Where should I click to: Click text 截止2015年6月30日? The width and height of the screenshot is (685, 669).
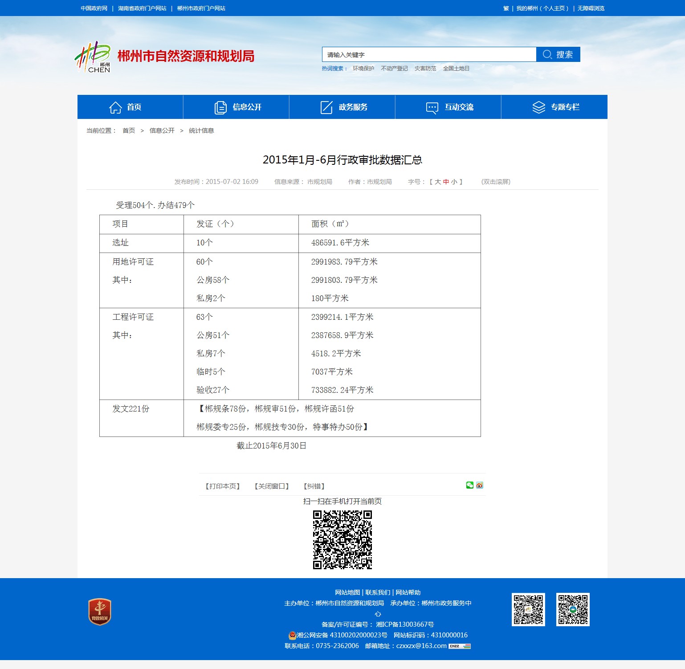click(271, 446)
